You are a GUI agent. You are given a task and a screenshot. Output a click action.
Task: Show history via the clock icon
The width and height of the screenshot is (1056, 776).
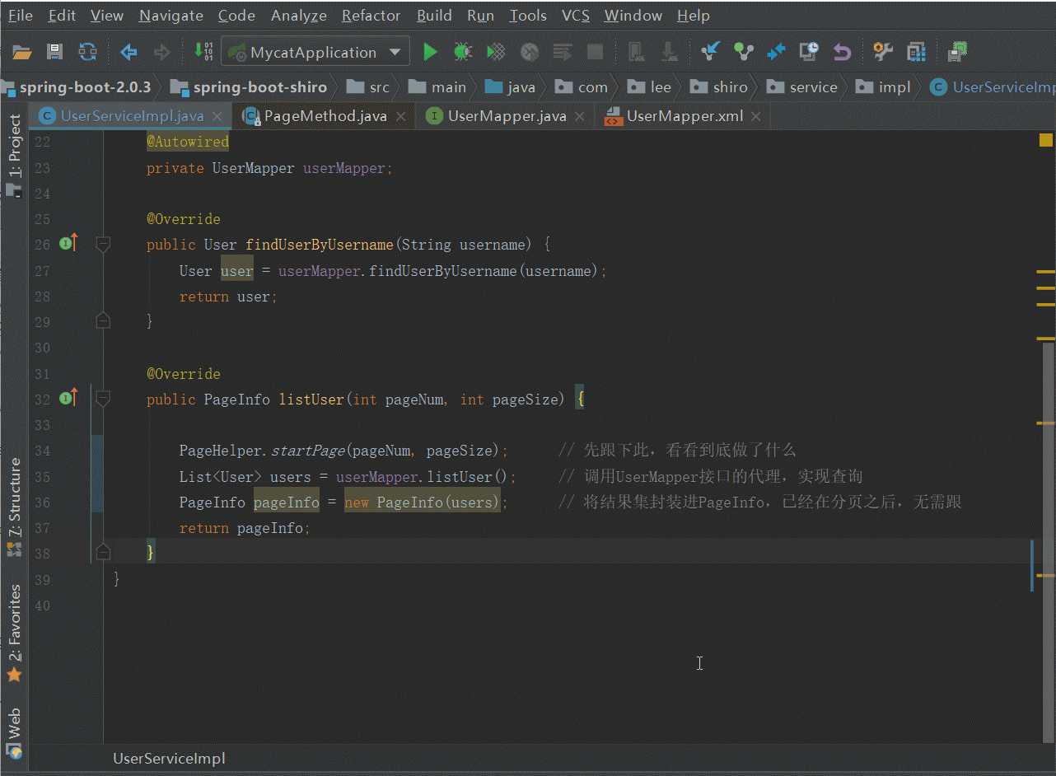810,53
